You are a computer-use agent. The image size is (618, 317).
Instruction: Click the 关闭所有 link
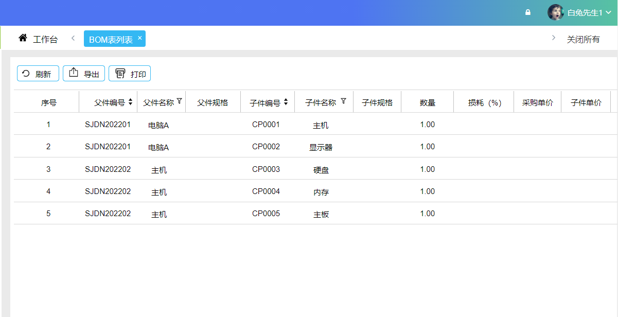(583, 39)
